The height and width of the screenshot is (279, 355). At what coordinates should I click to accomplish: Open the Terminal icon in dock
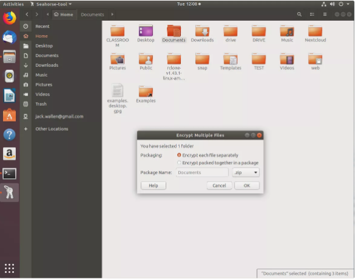point(9,174)
